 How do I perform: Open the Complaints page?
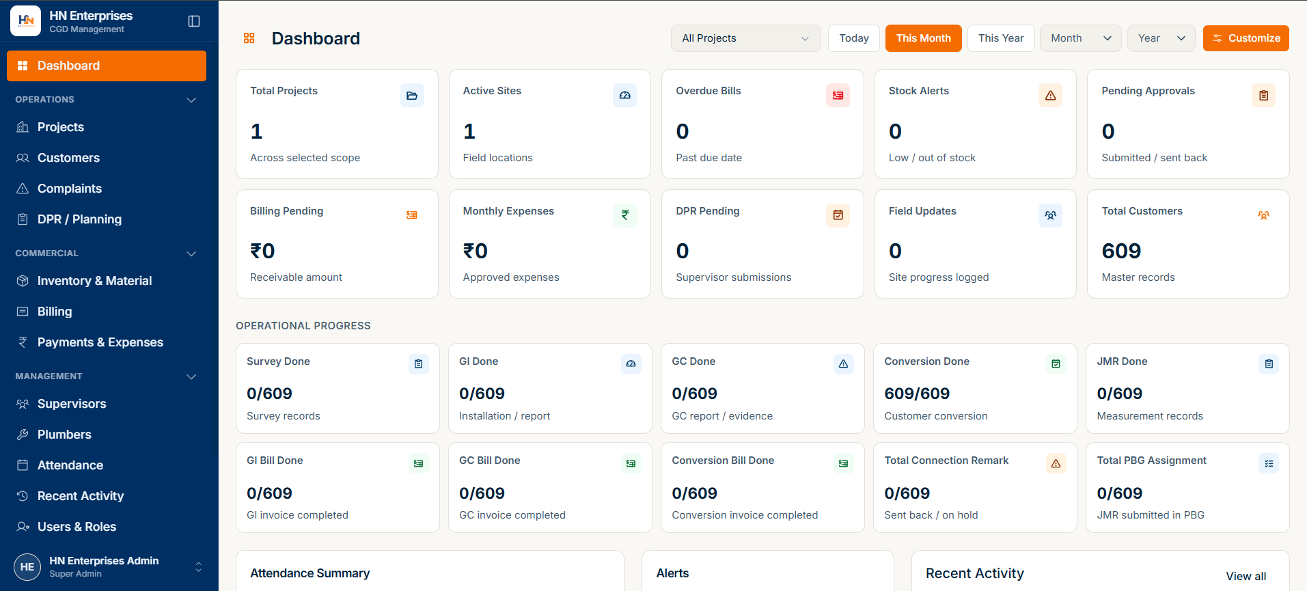(x=107, y=189)
